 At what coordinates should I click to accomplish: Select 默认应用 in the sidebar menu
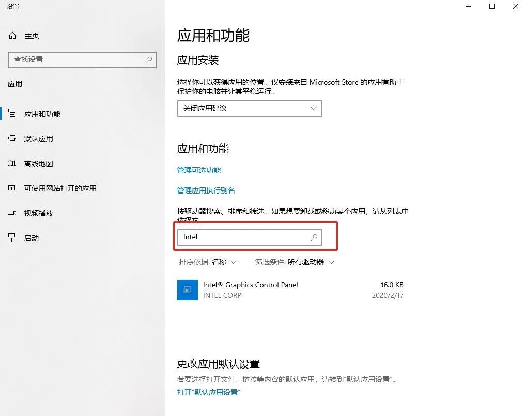point(39,139)
